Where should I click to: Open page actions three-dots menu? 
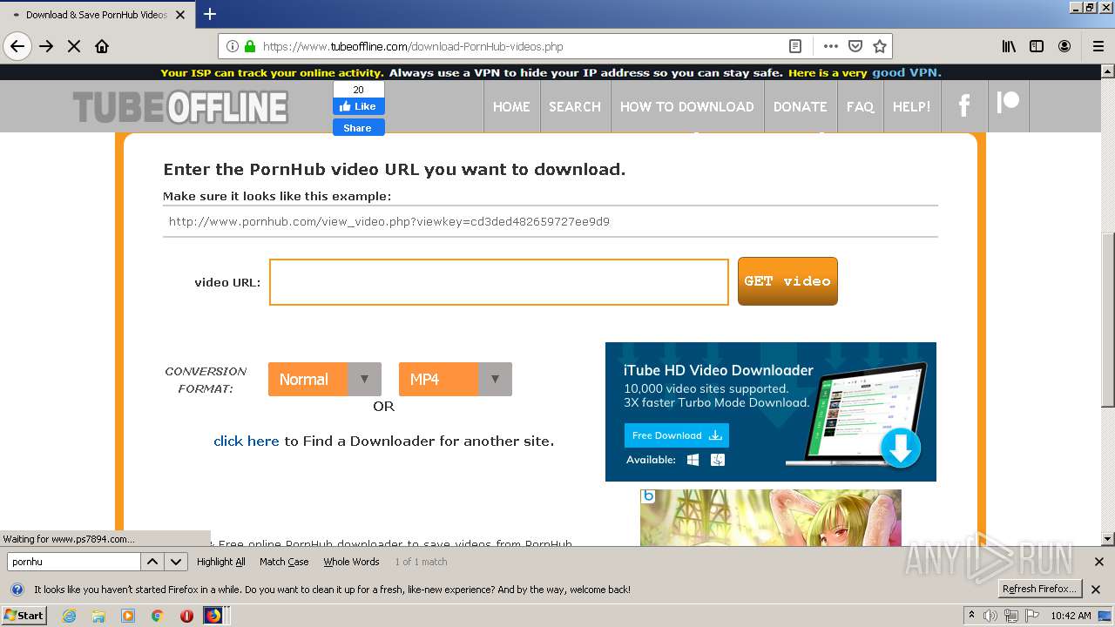(830, 46)
